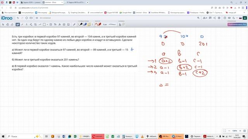248x139 pixels.
Task: Select the crop or frame tool
Action: tap(35, 24)
